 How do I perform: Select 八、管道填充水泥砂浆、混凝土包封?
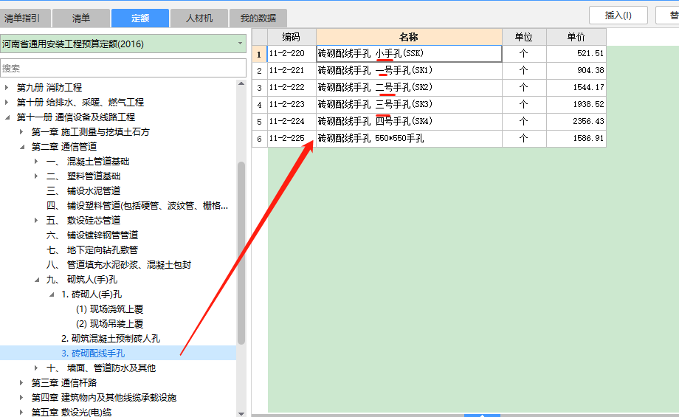click(x=119, y=264)
